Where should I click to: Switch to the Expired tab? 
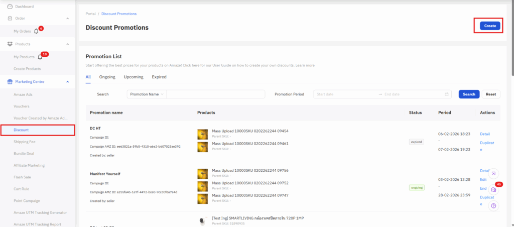tap(159, 77)
